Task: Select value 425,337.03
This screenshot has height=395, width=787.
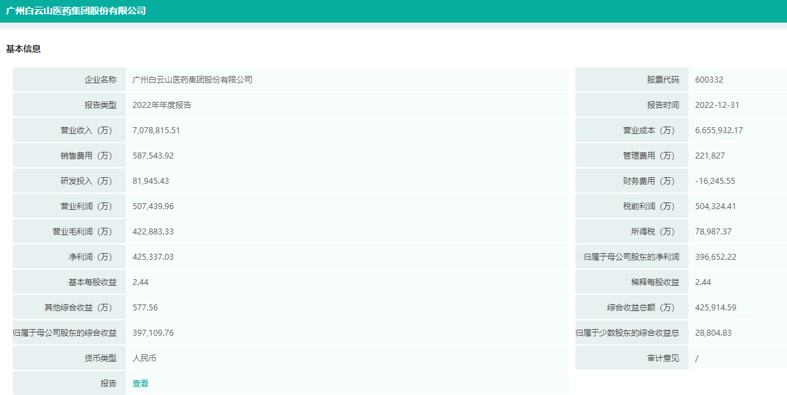Action: [153, 257]
